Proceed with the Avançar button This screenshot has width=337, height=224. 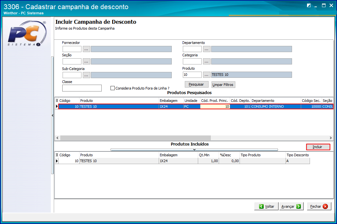point(291,206)
